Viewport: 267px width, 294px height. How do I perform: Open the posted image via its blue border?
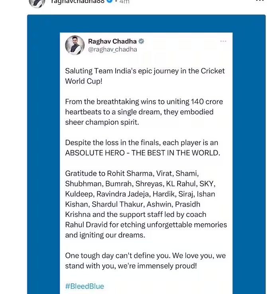(43, 150)
